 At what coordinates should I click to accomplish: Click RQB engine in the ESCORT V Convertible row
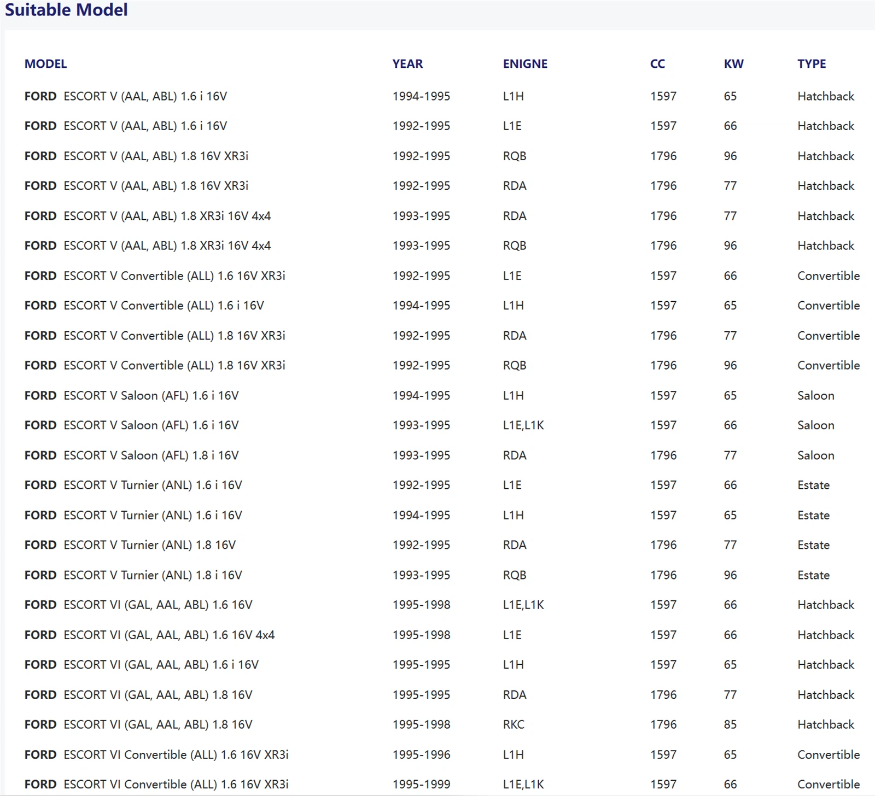(x=515, y=365)
